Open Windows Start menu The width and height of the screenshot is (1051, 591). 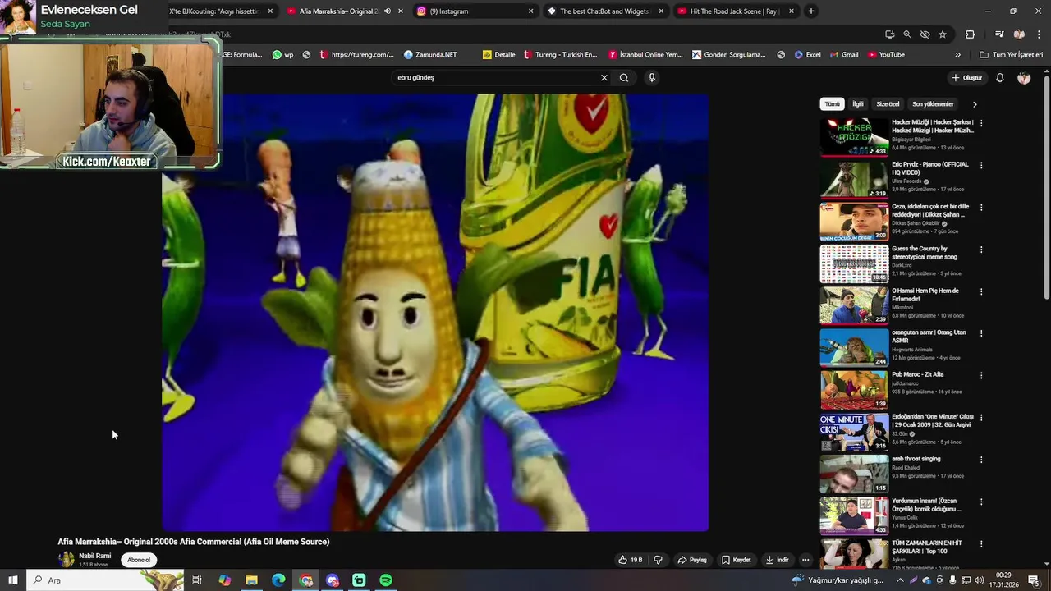click(x=12, y=580)
